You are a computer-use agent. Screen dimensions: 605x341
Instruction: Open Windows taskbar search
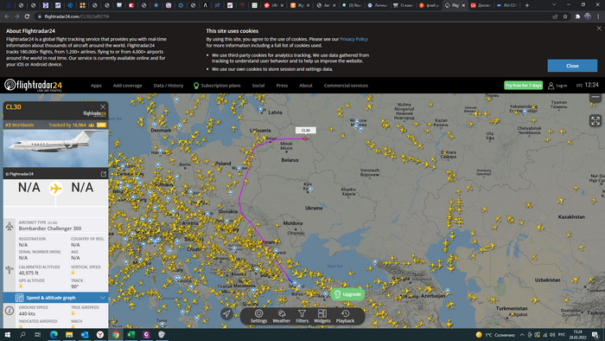(22, 334)
